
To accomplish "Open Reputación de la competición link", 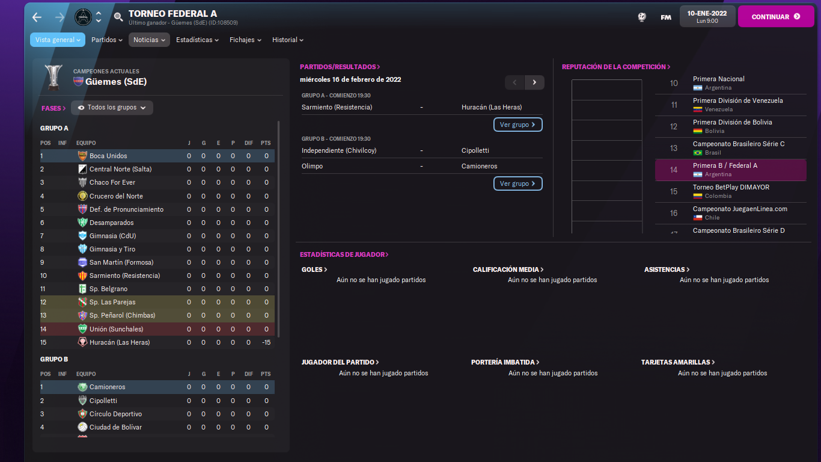I will point(616,67).
